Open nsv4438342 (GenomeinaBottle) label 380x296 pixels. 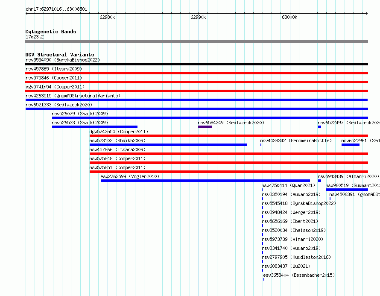[x=296, y=141]
